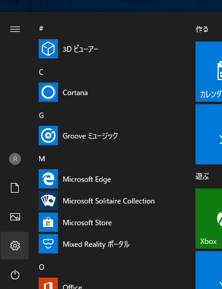
Task: Open the Microsoft Store icon
Action: click(48, 222)
